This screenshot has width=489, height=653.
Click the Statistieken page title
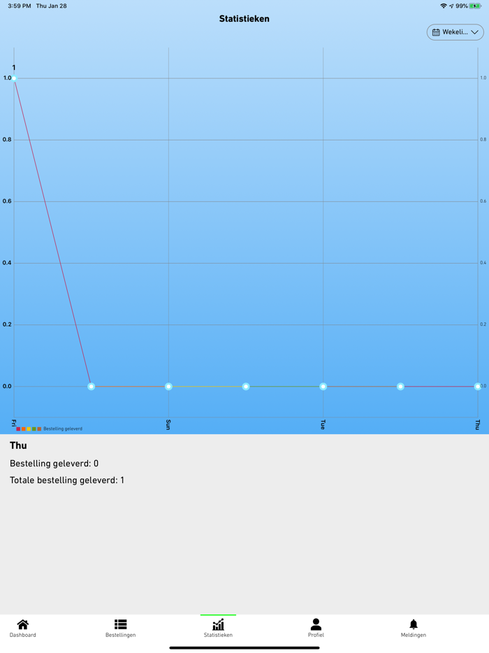click(x=245, y=19)
